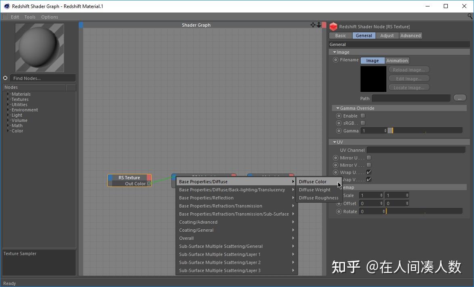Switch to the Animation tab for Filename

pos(397,60)
